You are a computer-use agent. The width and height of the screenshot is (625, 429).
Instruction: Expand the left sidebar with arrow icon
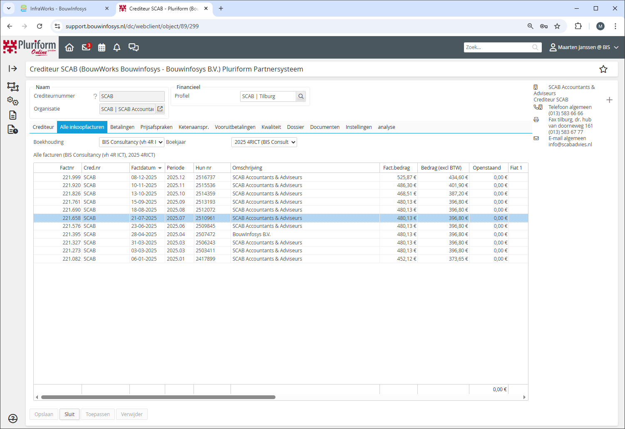tap(13, 69)
